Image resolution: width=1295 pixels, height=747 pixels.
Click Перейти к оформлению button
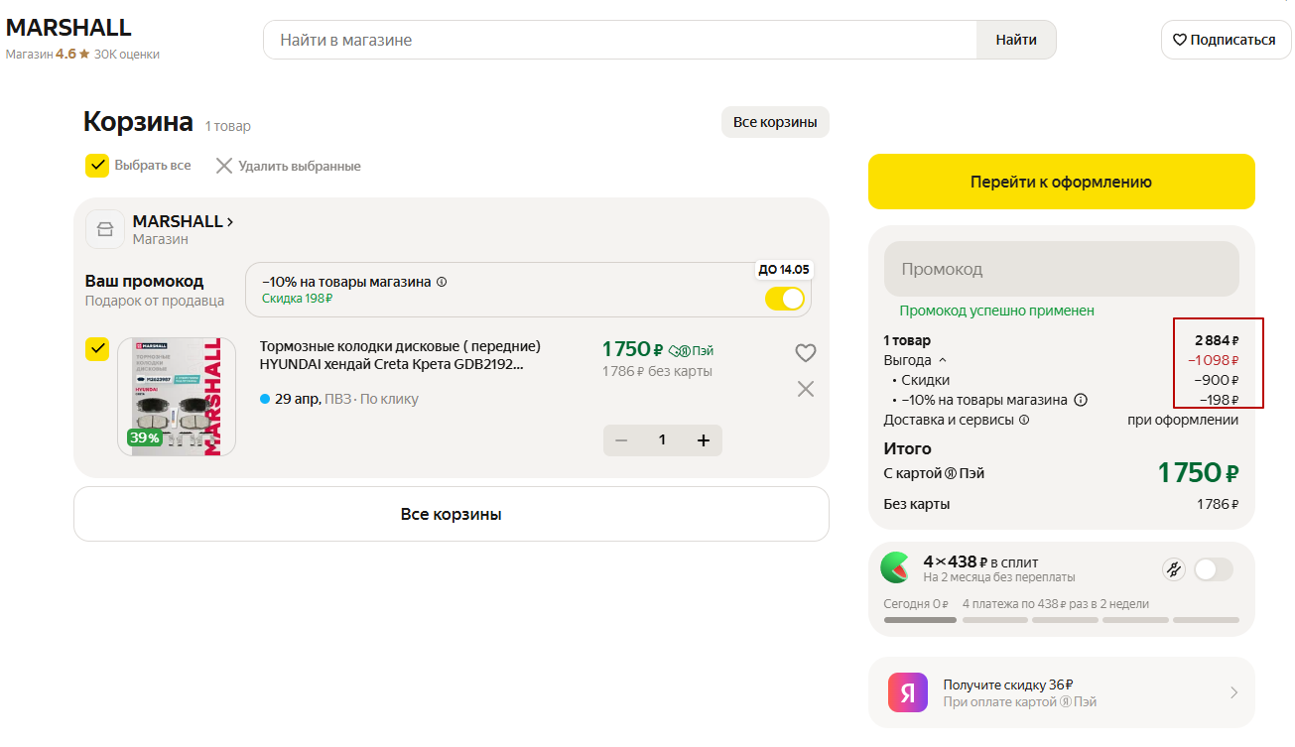point(1062,182)
